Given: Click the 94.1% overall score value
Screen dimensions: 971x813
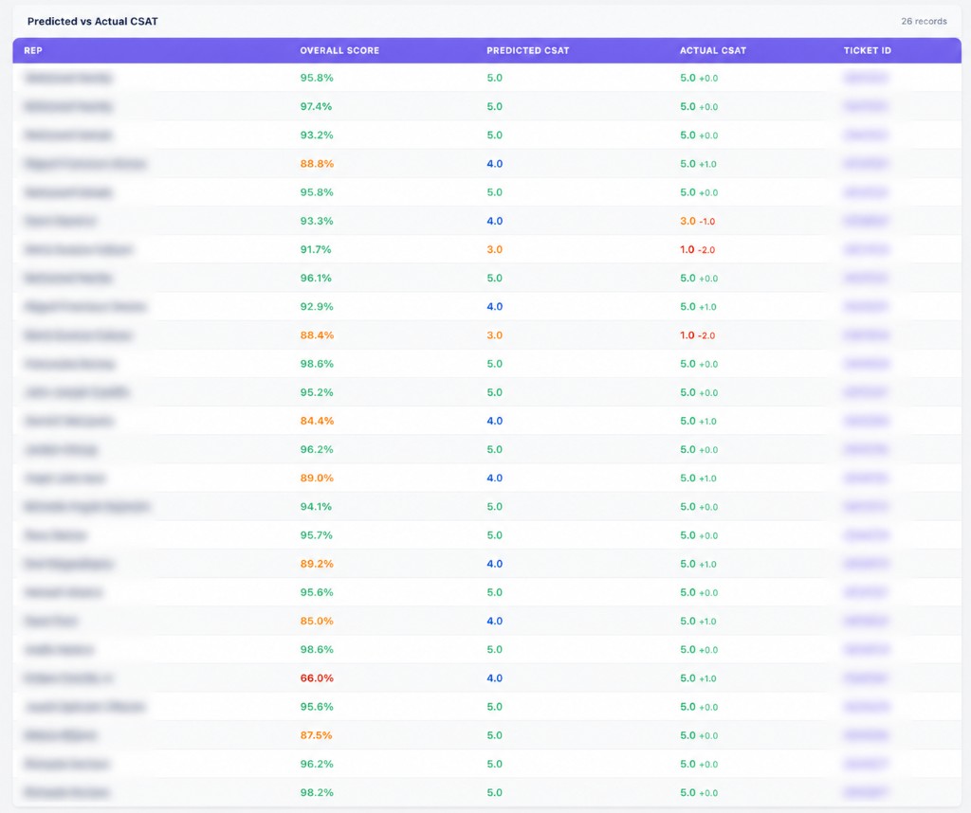Looking at the screenshot, I should pos(316,506).
